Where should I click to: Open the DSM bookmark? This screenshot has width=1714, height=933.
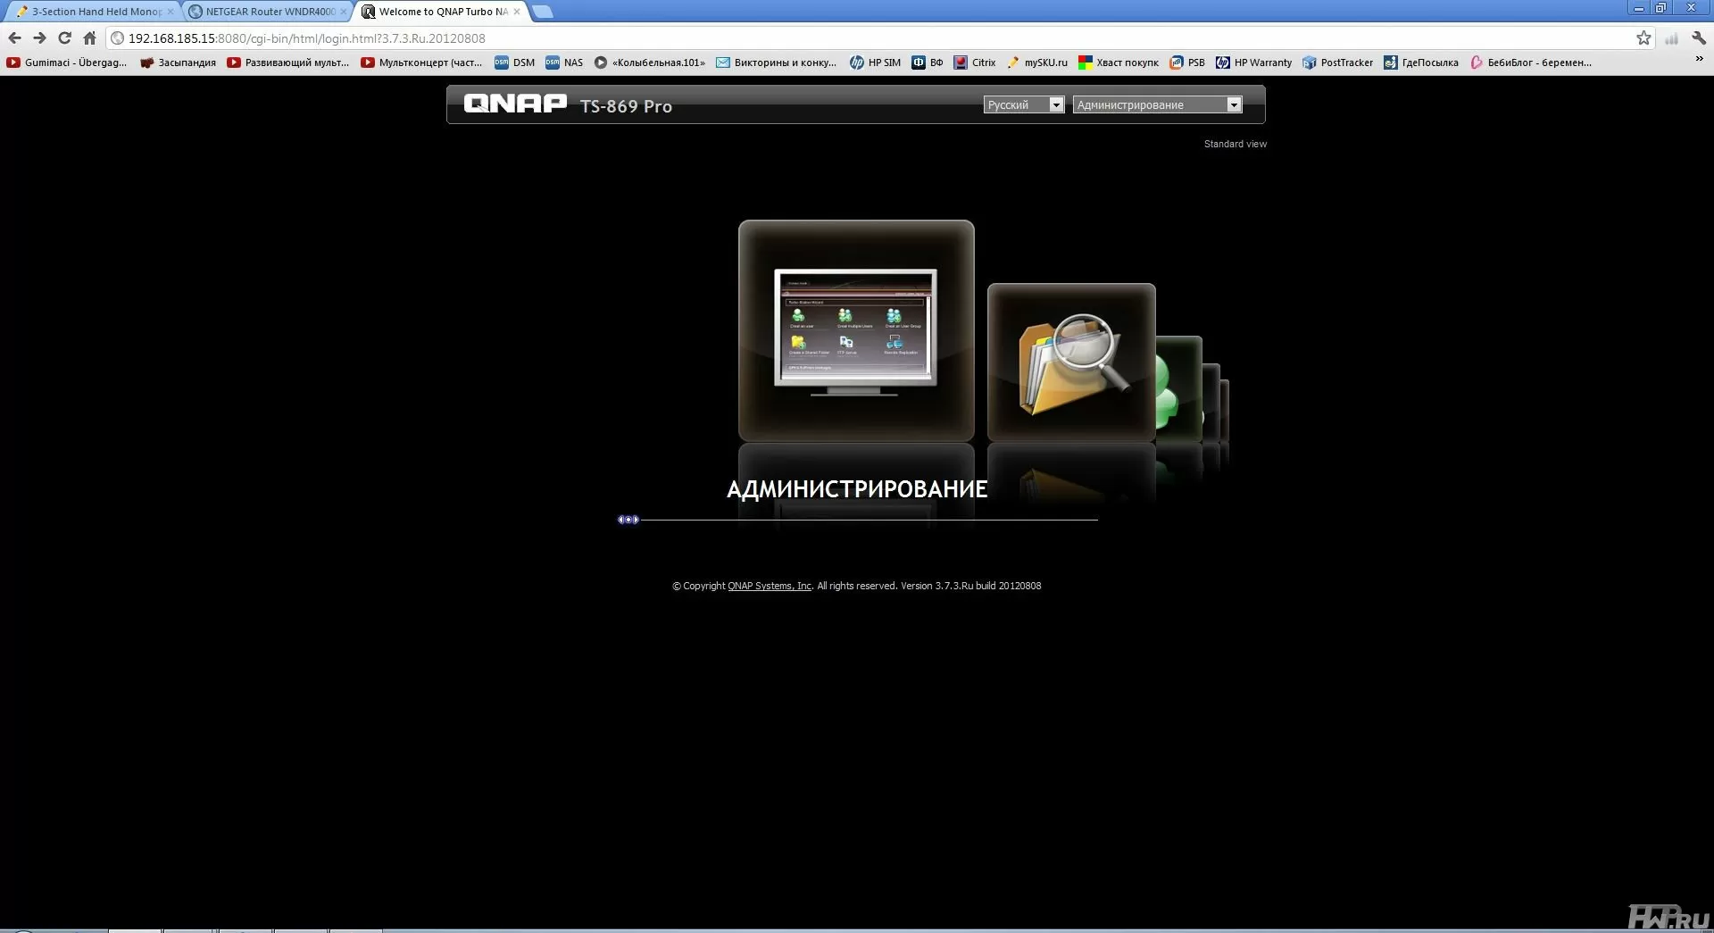[515, 62]
